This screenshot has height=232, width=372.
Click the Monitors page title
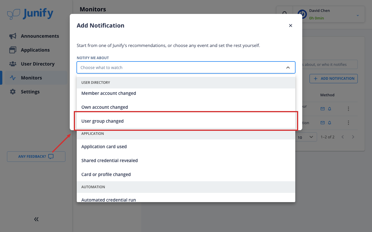93,9
